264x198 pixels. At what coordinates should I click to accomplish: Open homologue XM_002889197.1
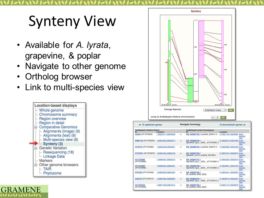(x=193, y=179)
